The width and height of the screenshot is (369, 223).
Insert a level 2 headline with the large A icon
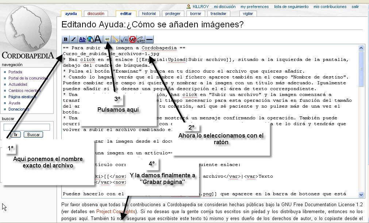99,39
